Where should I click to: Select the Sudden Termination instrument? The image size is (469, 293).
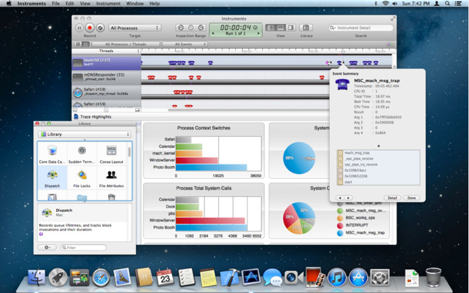(82, 154)
